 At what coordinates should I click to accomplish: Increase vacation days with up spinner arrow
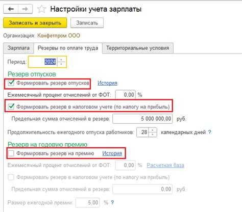153,130
